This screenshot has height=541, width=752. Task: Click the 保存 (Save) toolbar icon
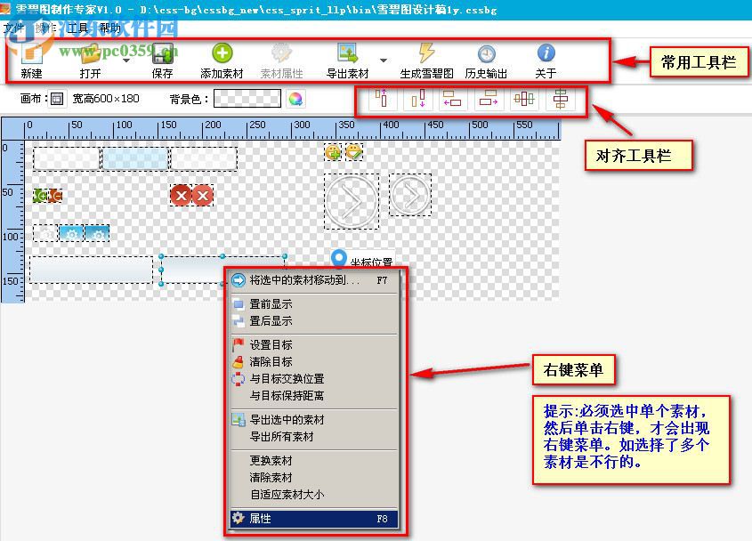162,53
